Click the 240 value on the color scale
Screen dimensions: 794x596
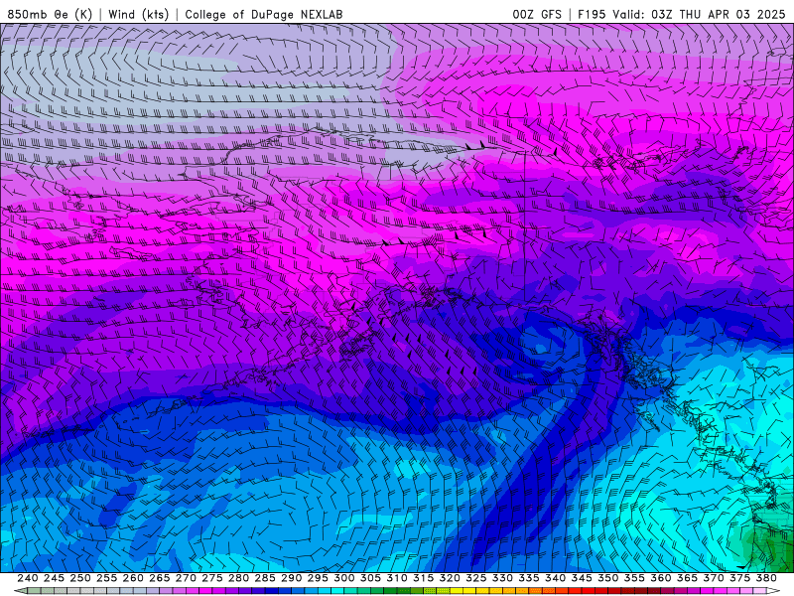click(28, 578)
